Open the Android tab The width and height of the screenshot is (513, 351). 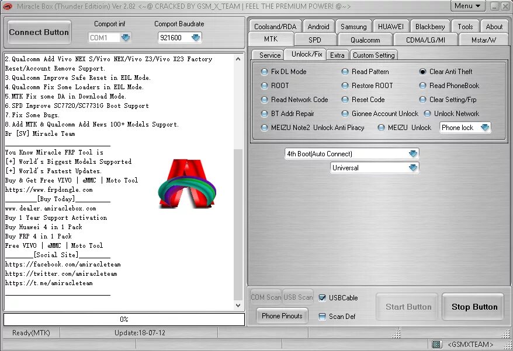coord(318,26)
